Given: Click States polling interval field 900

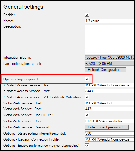Looking at the screenshot, I should (x=109, y=133).
